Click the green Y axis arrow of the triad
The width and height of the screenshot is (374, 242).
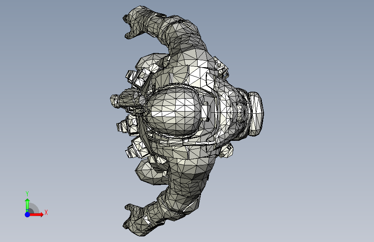(x=28, y=205)
